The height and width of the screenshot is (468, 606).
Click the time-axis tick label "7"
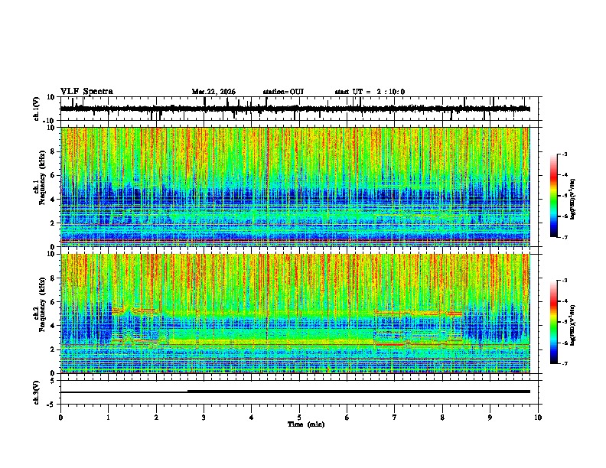(x=395, y=417)
